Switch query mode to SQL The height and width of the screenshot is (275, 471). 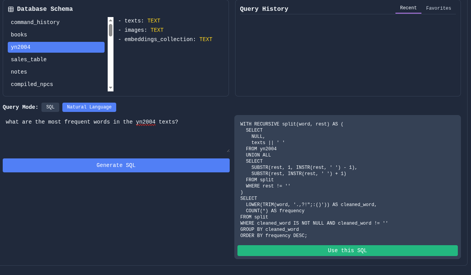(50, 107)
